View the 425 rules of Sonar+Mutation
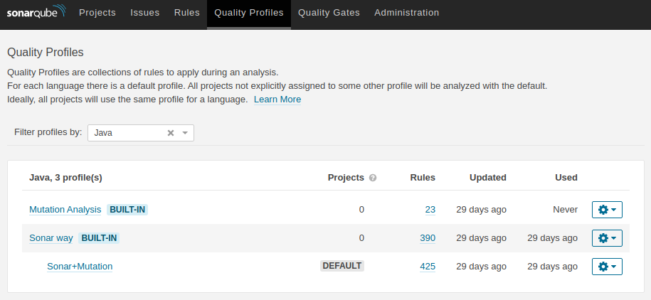The height and width of the screenshot is (300, 651). (428, 267)
